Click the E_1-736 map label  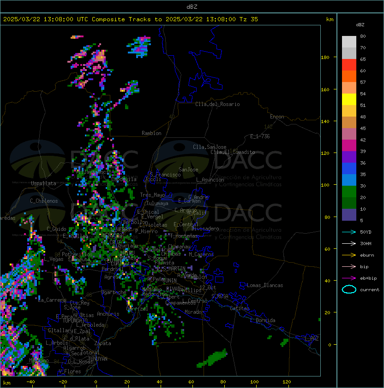[x=260, y=136]
